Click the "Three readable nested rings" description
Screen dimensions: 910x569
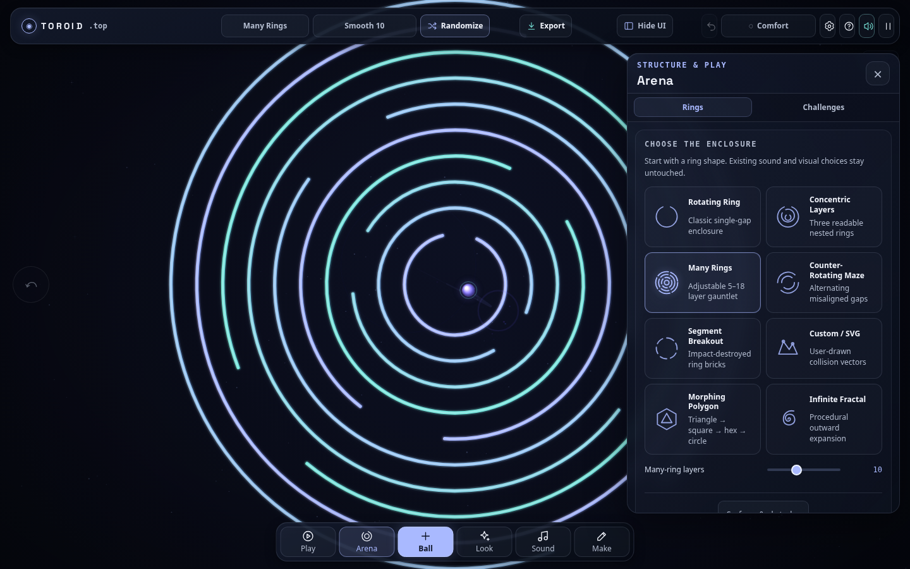coord(836,228)
